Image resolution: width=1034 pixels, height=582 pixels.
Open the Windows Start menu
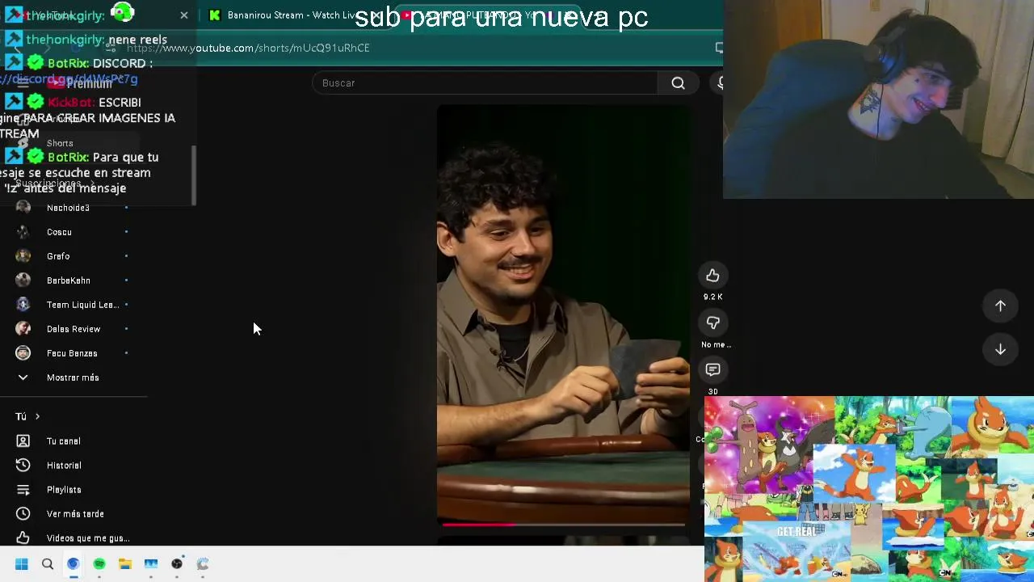coord(22,564)
